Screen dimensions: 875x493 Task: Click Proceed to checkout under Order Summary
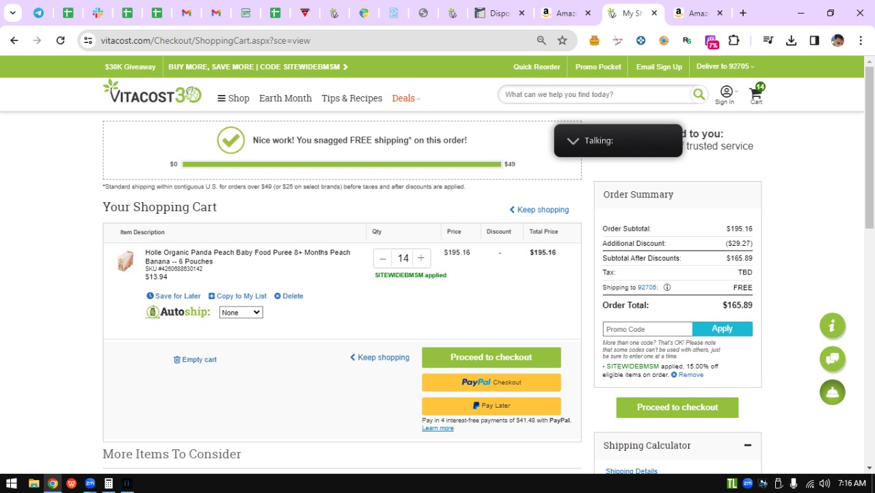677,408
